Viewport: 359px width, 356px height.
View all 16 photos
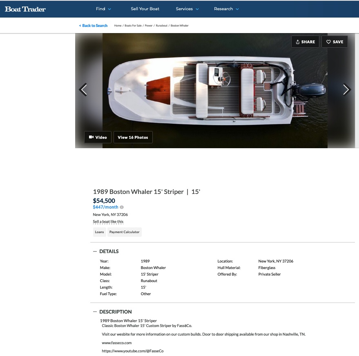(133, 137)
